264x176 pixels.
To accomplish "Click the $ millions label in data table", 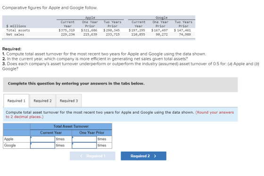I will pyautogui.click(x=16, y=26).
